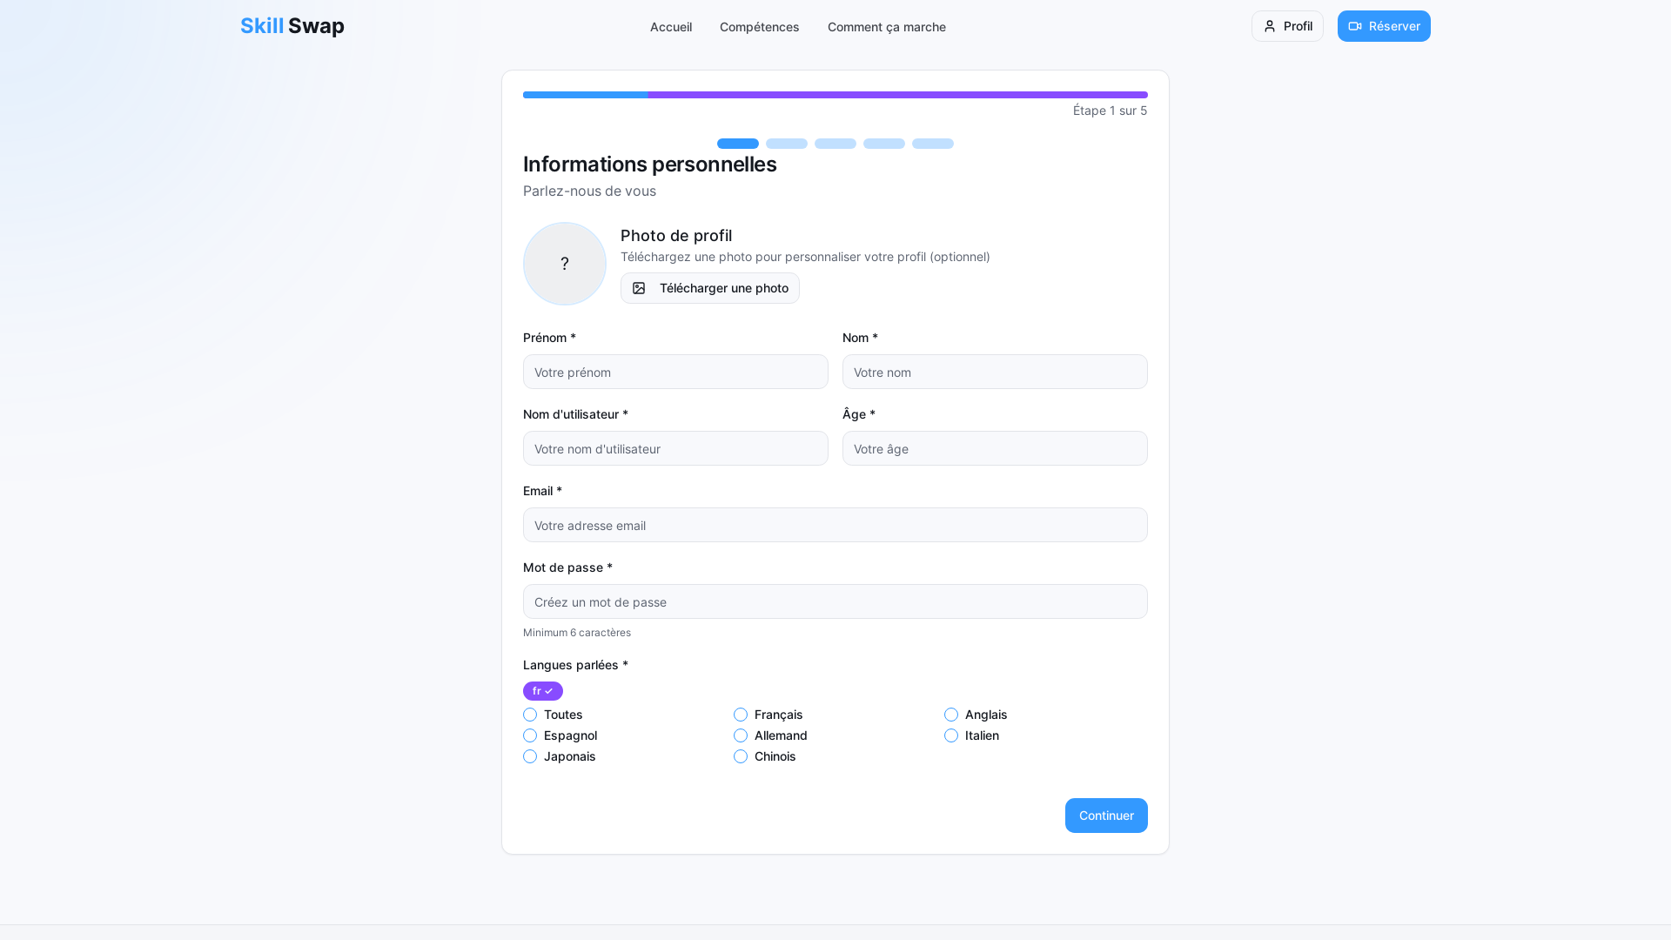The height and width of the screenshot is (940, 1671).
Task: Select the Espagnol language option
Action: (530, 735)
